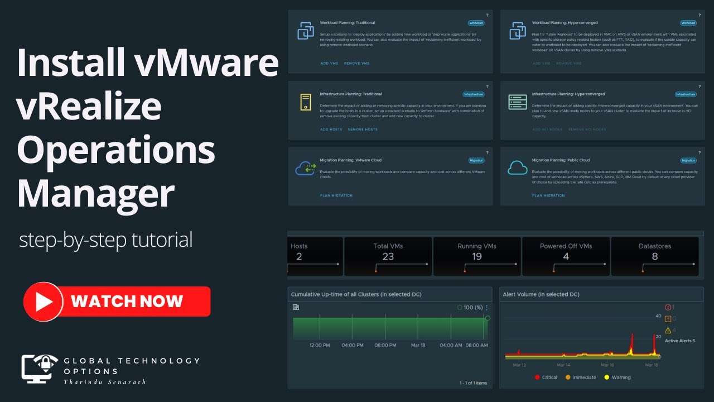This screenshot has height=402, width=714.
Task: Open help on Infrastructure Planning: Hyperconverged card
Action: 699,87
